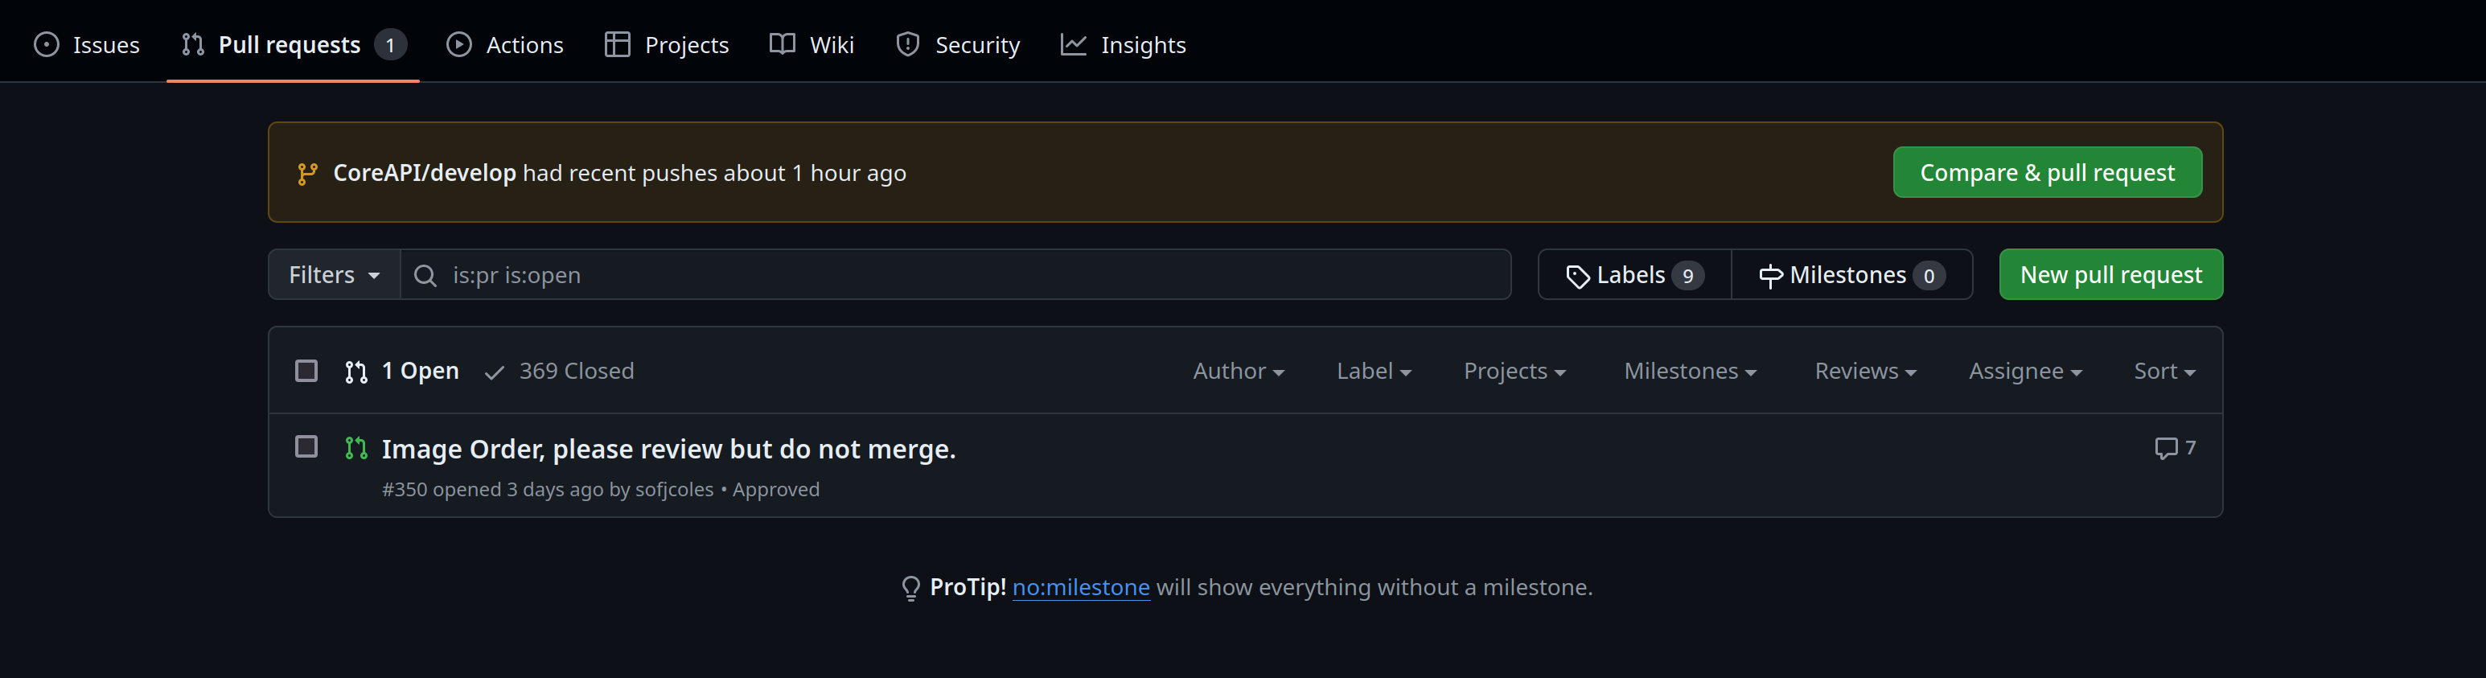Click the Compare & pull request button

2047,171
